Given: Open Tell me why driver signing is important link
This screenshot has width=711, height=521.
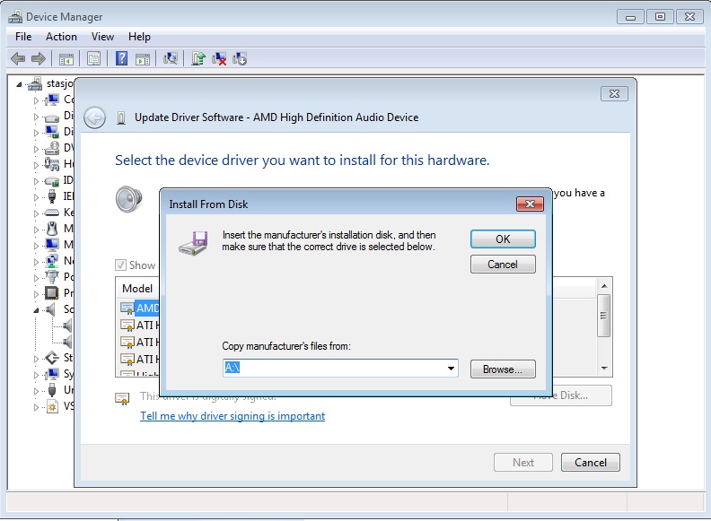Looking at the screenshot, I should [233, 416].
